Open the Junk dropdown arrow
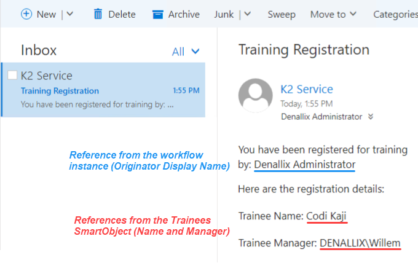418x263 pixels. click(x=248, y=14)
